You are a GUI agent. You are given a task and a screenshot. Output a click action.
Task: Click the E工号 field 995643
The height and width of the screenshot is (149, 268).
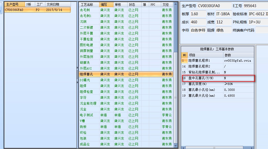256,6
